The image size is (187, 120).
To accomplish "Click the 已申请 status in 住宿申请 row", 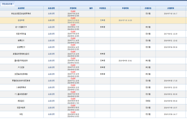I will (x=103, y=20).
